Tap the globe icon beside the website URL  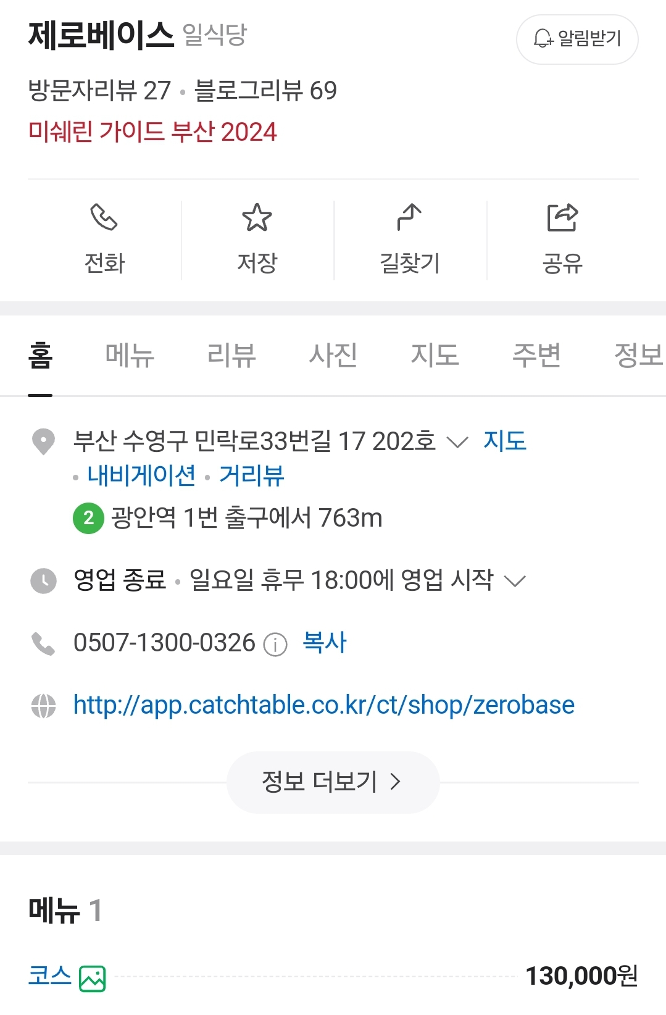click(43, 706)
